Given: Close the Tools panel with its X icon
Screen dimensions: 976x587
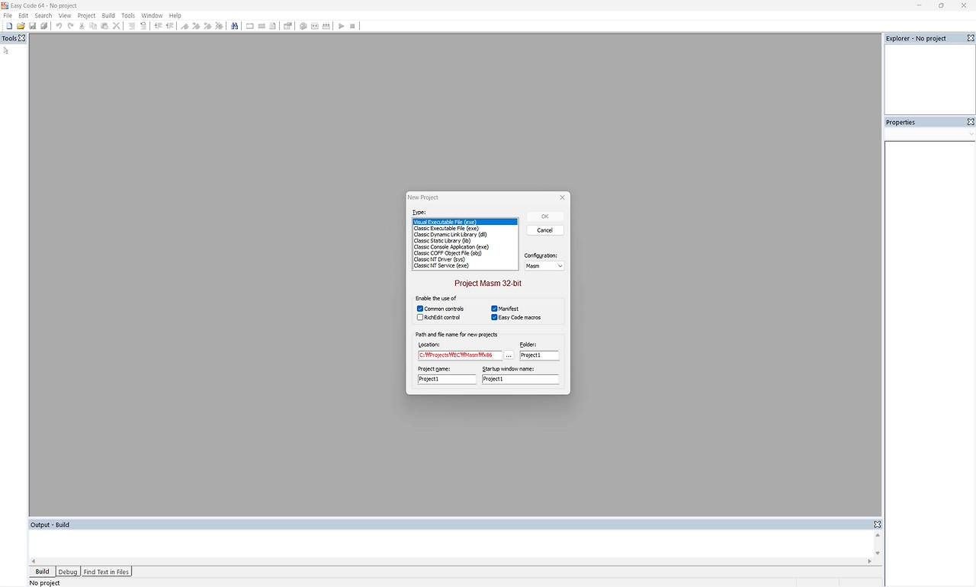Looking at the screenshot, I should pyautogui.click(x=21, y=38).
